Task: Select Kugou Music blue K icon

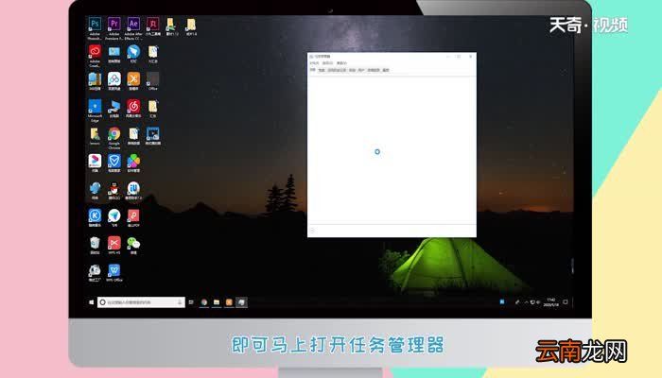Action: click(x=95, y=216)
